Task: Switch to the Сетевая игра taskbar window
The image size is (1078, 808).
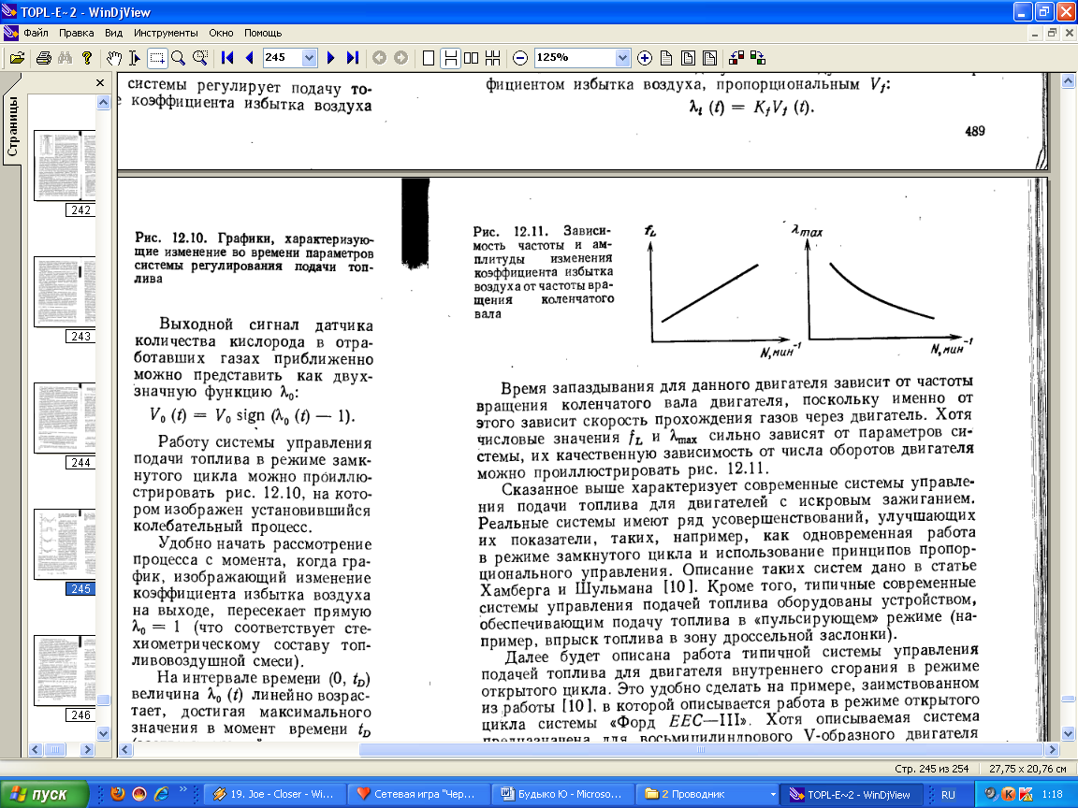Action: point(418,794)
